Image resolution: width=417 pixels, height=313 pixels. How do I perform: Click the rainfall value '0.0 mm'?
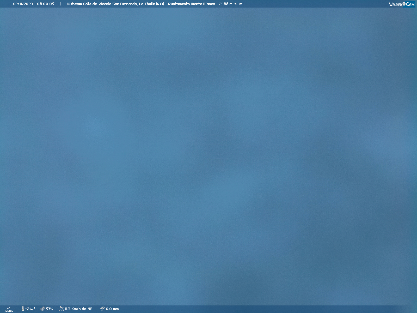coord(112,309)
